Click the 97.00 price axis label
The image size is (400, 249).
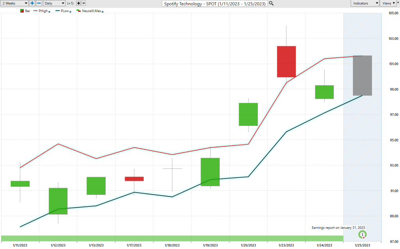pos(393,115)
